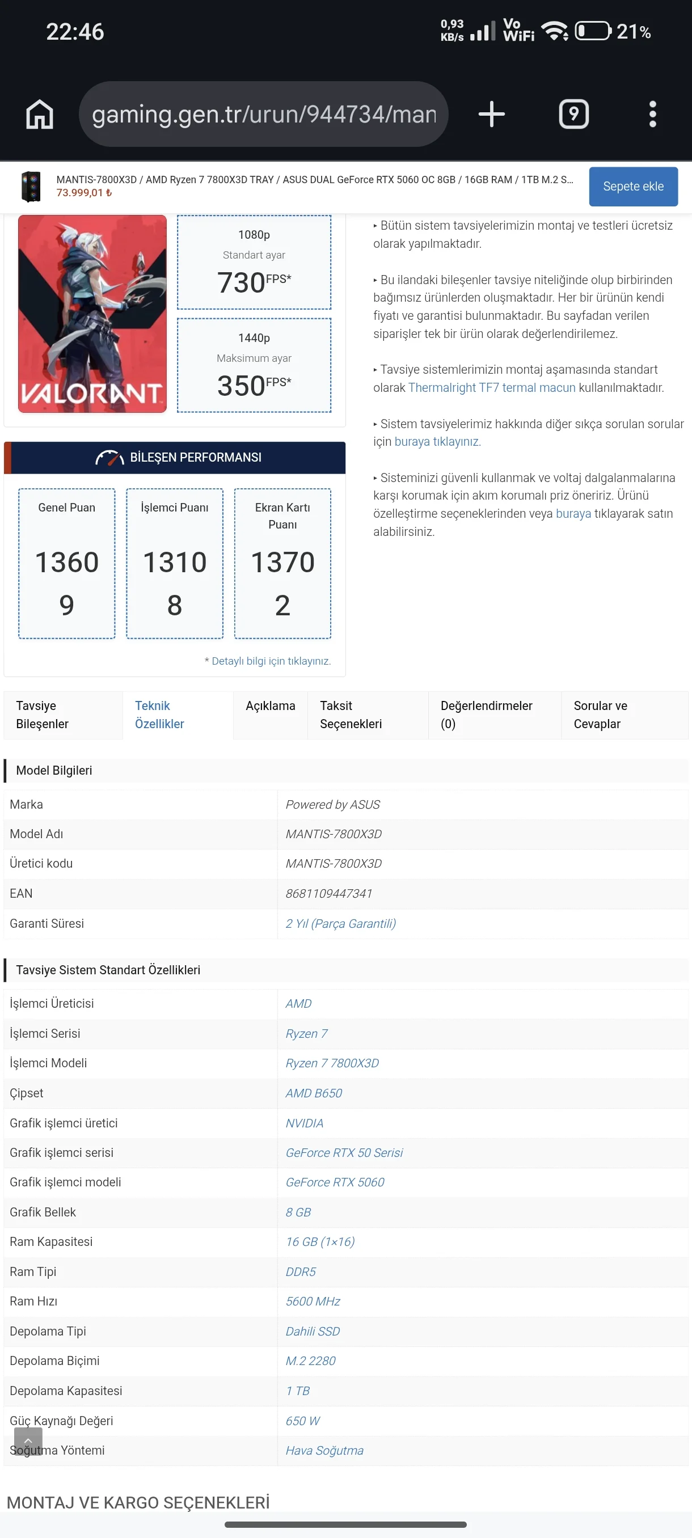
Task: Click the 'GeForce RTX 5060' model link
Action: pos(334,1182)
